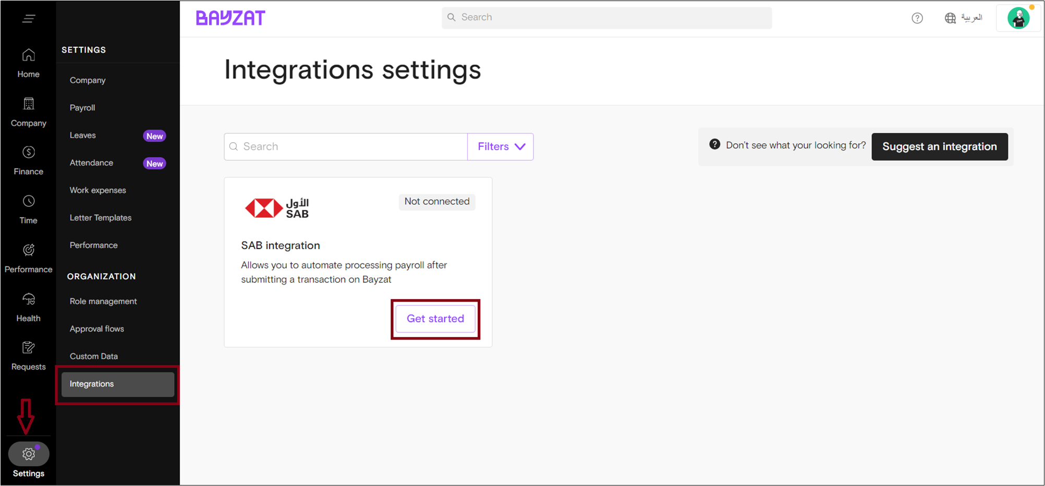
Task: Open the help question mark icon in the header
Action: pyautogui.click(x=917, y=18)
